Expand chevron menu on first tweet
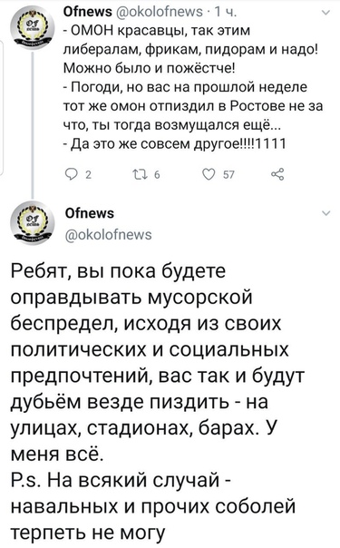The width and height of the screenshot is (340, 548). [325, 14]
